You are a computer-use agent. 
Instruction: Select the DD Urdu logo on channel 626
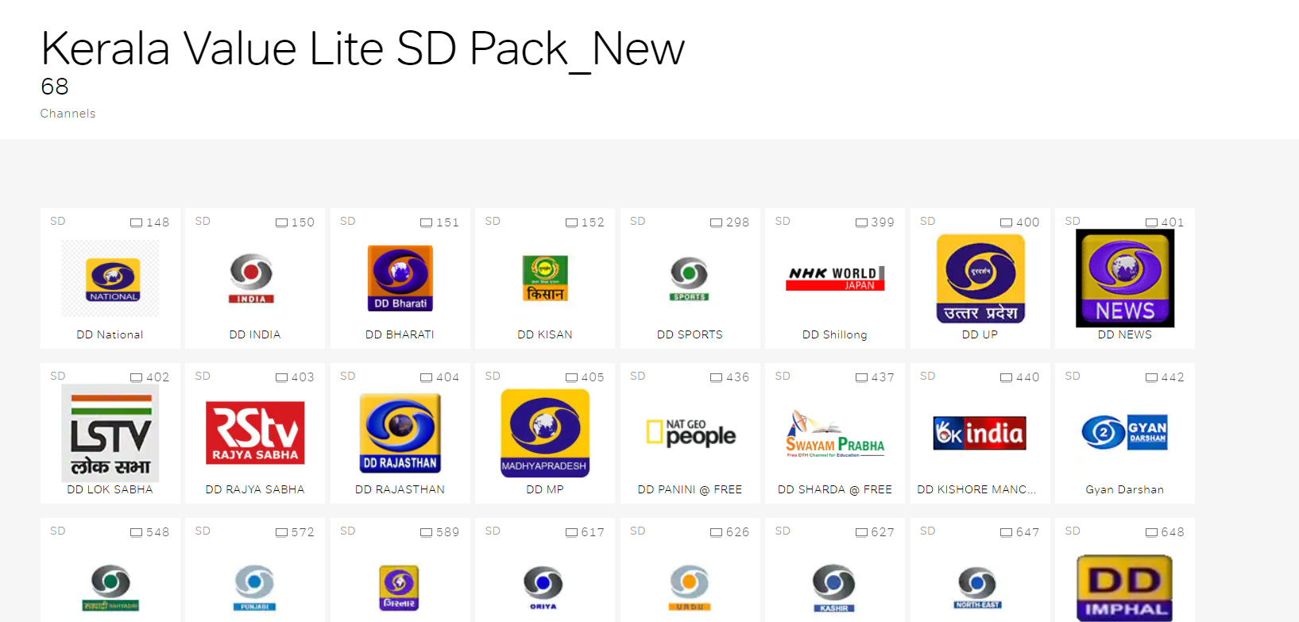tap(689, 588)
